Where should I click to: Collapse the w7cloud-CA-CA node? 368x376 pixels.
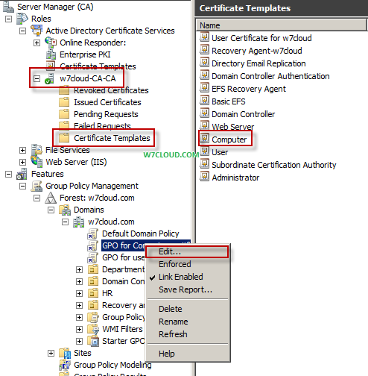[37, 79]
